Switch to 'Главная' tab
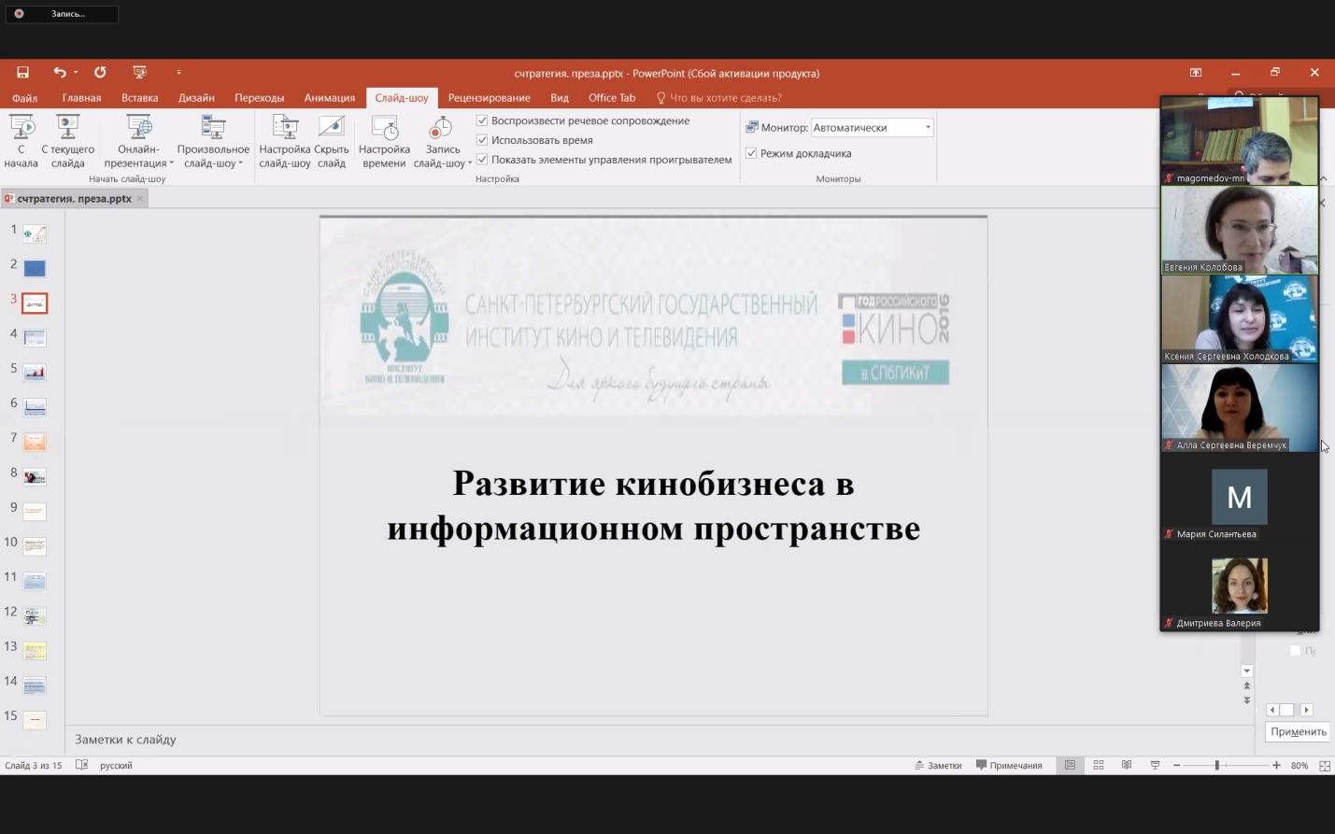 81,98
